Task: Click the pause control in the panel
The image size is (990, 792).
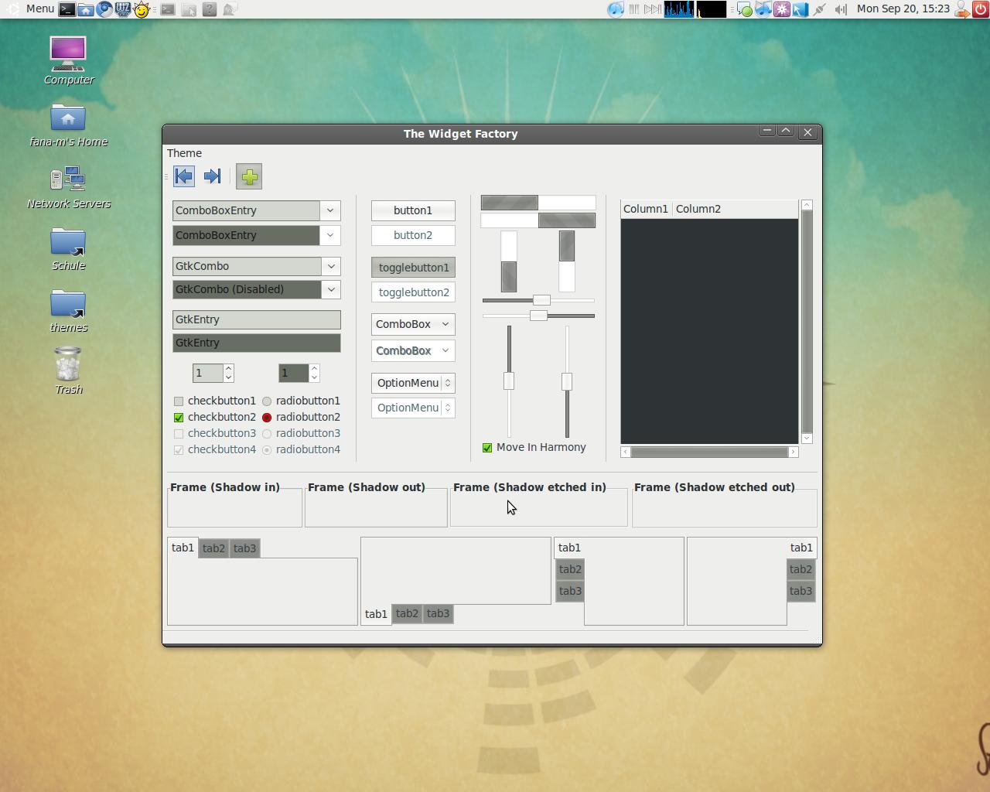Action: [634, 9]
